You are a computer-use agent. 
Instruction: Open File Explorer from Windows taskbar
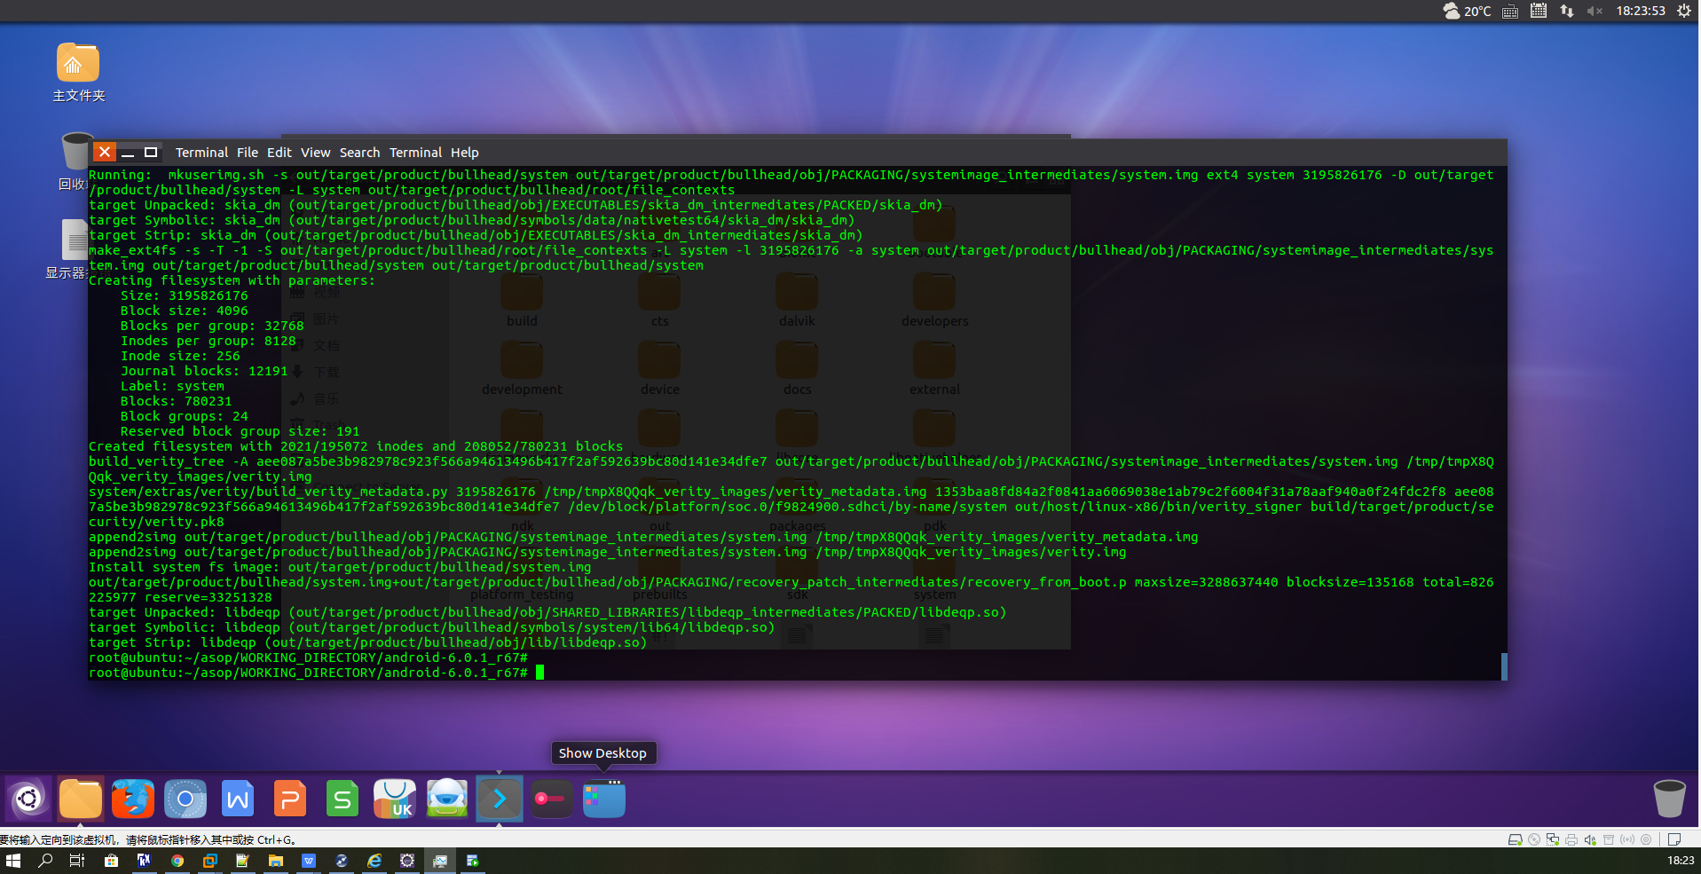[x=276, y=861]
